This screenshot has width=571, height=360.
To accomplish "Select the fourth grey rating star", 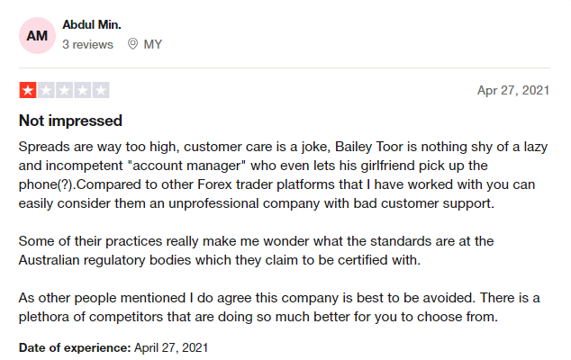I will [x=83, y=90].
